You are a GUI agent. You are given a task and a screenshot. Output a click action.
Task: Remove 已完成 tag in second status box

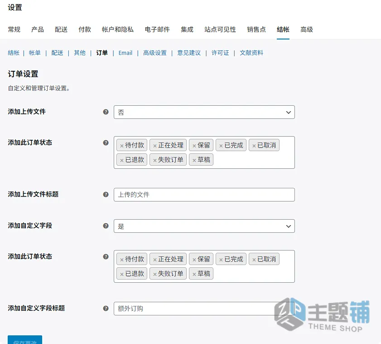pos(221,260)
